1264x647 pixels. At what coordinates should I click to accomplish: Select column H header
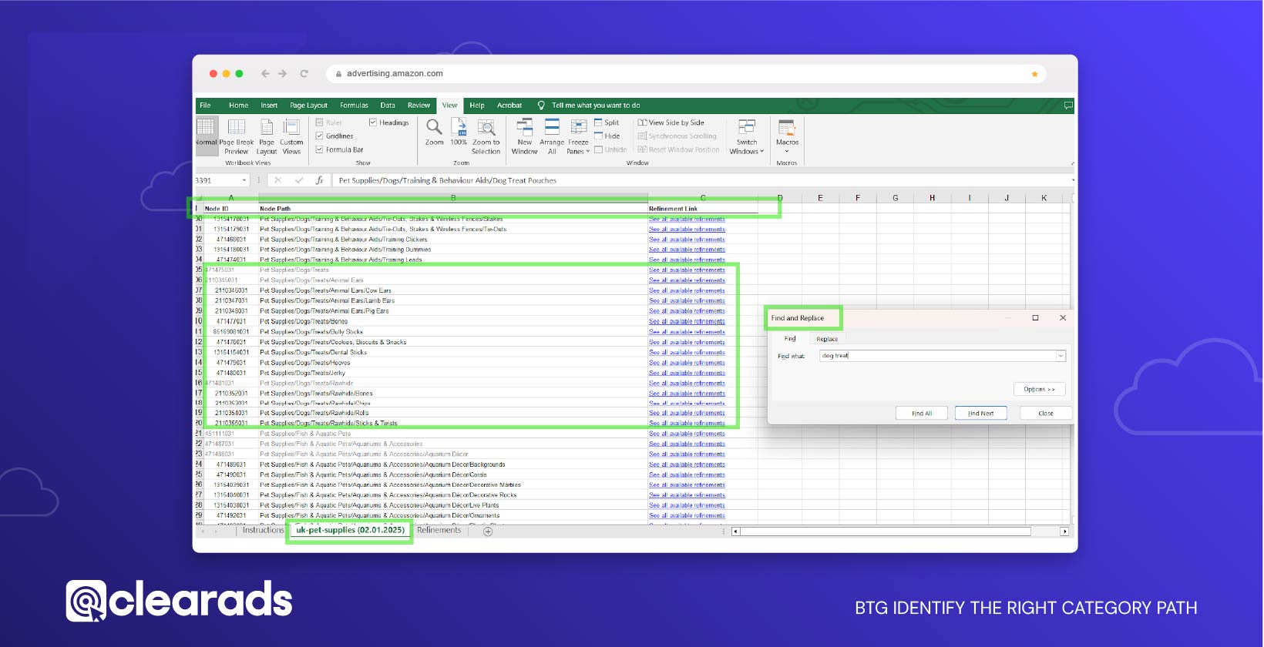point(932,198)
